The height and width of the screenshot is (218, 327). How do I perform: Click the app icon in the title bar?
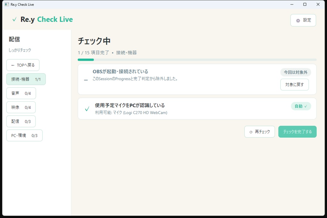[7, 4]
